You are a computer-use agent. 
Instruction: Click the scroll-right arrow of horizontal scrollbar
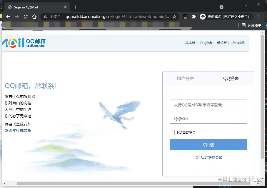tap(258, 183)
